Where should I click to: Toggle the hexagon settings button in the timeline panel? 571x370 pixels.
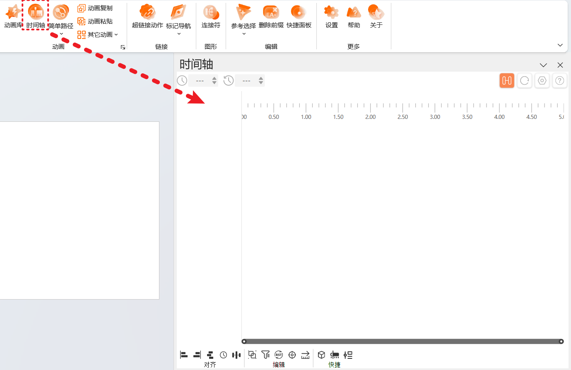542,80
